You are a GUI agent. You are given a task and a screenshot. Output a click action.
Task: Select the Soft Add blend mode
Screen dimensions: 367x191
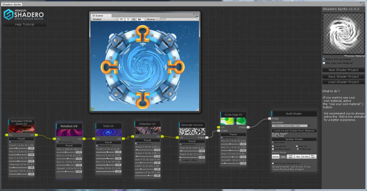291,157
